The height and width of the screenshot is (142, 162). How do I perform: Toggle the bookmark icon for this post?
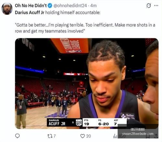148,136
